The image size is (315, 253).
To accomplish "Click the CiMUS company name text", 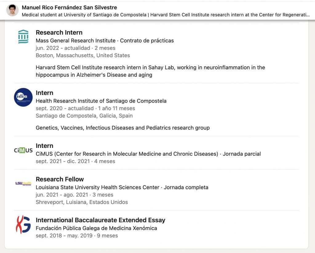I will pyautogui.click(x=127, y=154).
